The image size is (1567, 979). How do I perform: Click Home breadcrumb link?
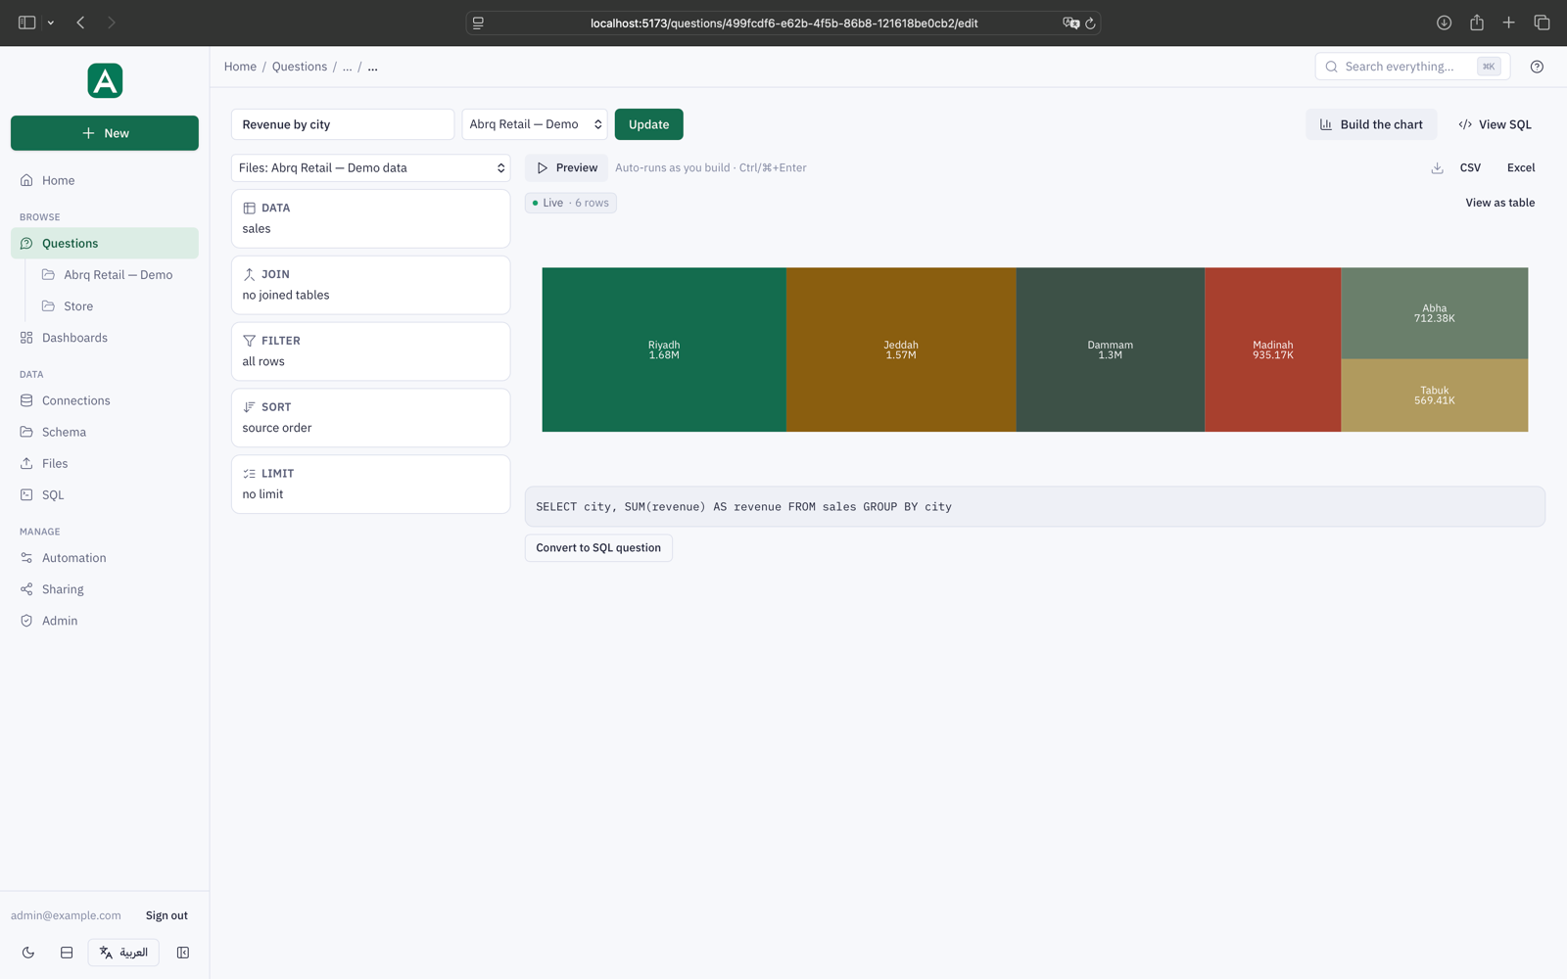coord(240,67)
